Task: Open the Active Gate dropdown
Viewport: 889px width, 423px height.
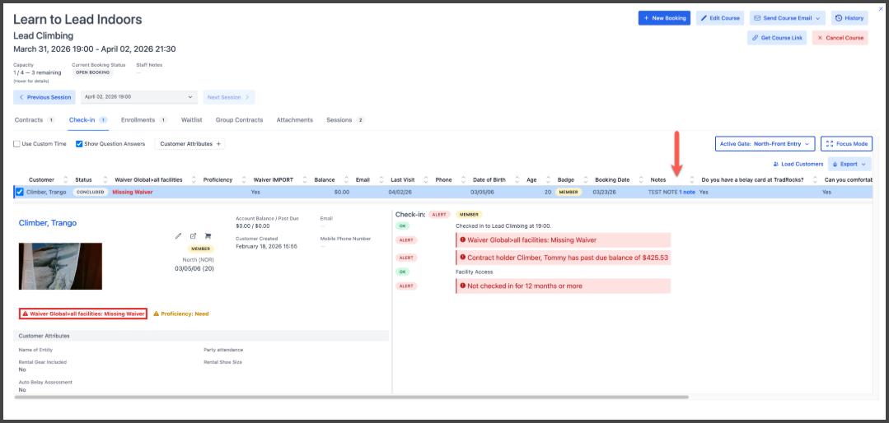Action: [x=765, y=144]
